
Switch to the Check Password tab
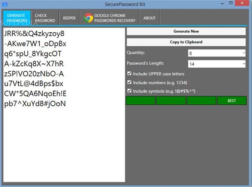click(45, 18)
